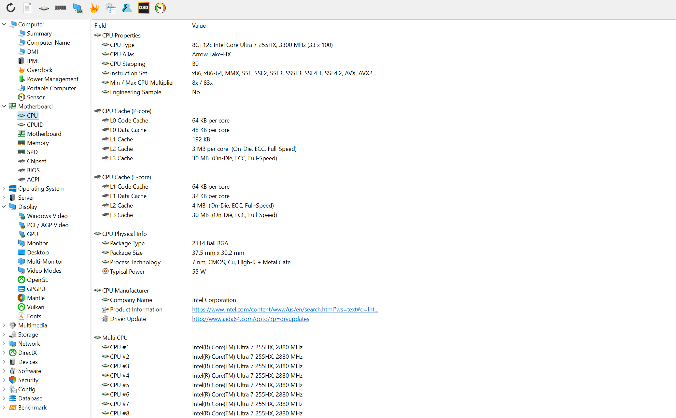Click the Company Name row
The height and width of the screenshot is (418, 676).
click(x=236, y=300)
